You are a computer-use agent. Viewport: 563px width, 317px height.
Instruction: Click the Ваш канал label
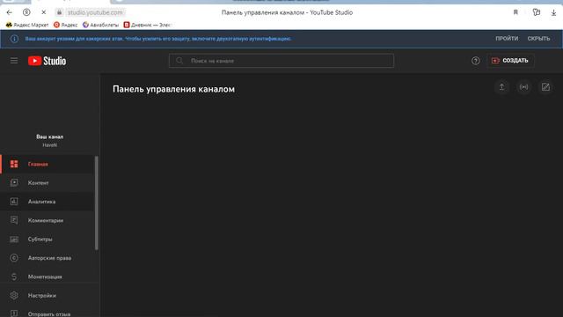[49, 136]
